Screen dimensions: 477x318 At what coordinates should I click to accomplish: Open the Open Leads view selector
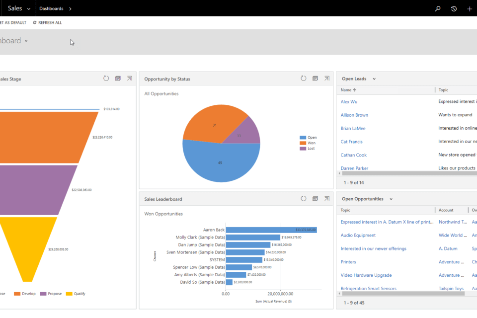point(374,79)
